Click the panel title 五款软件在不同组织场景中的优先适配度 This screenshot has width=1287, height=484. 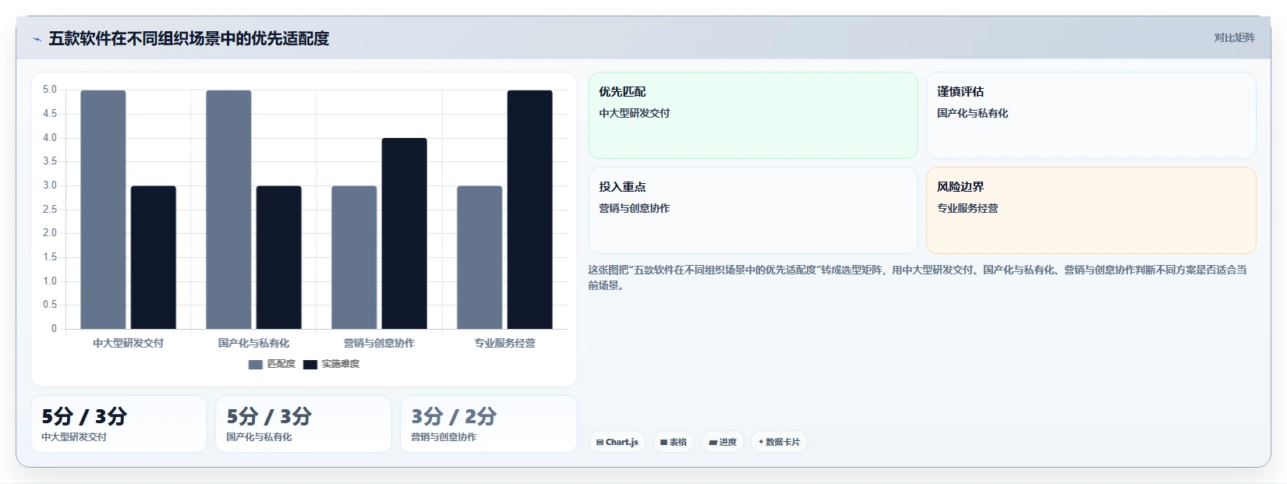pyautogui.click(x=189, y=39)
